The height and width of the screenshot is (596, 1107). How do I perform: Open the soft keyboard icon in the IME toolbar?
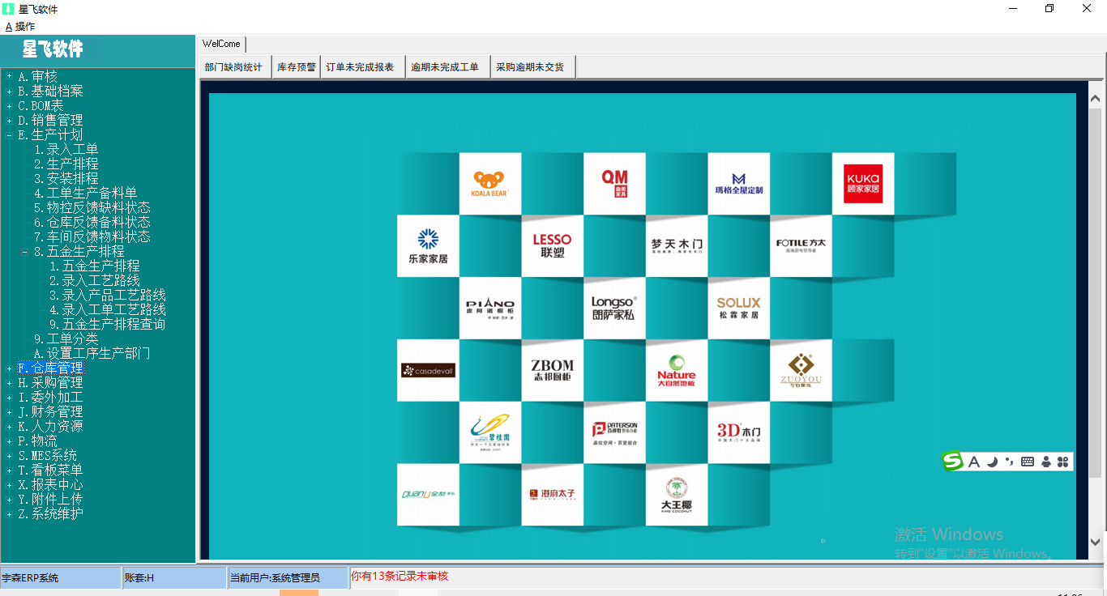(1028, 462)
